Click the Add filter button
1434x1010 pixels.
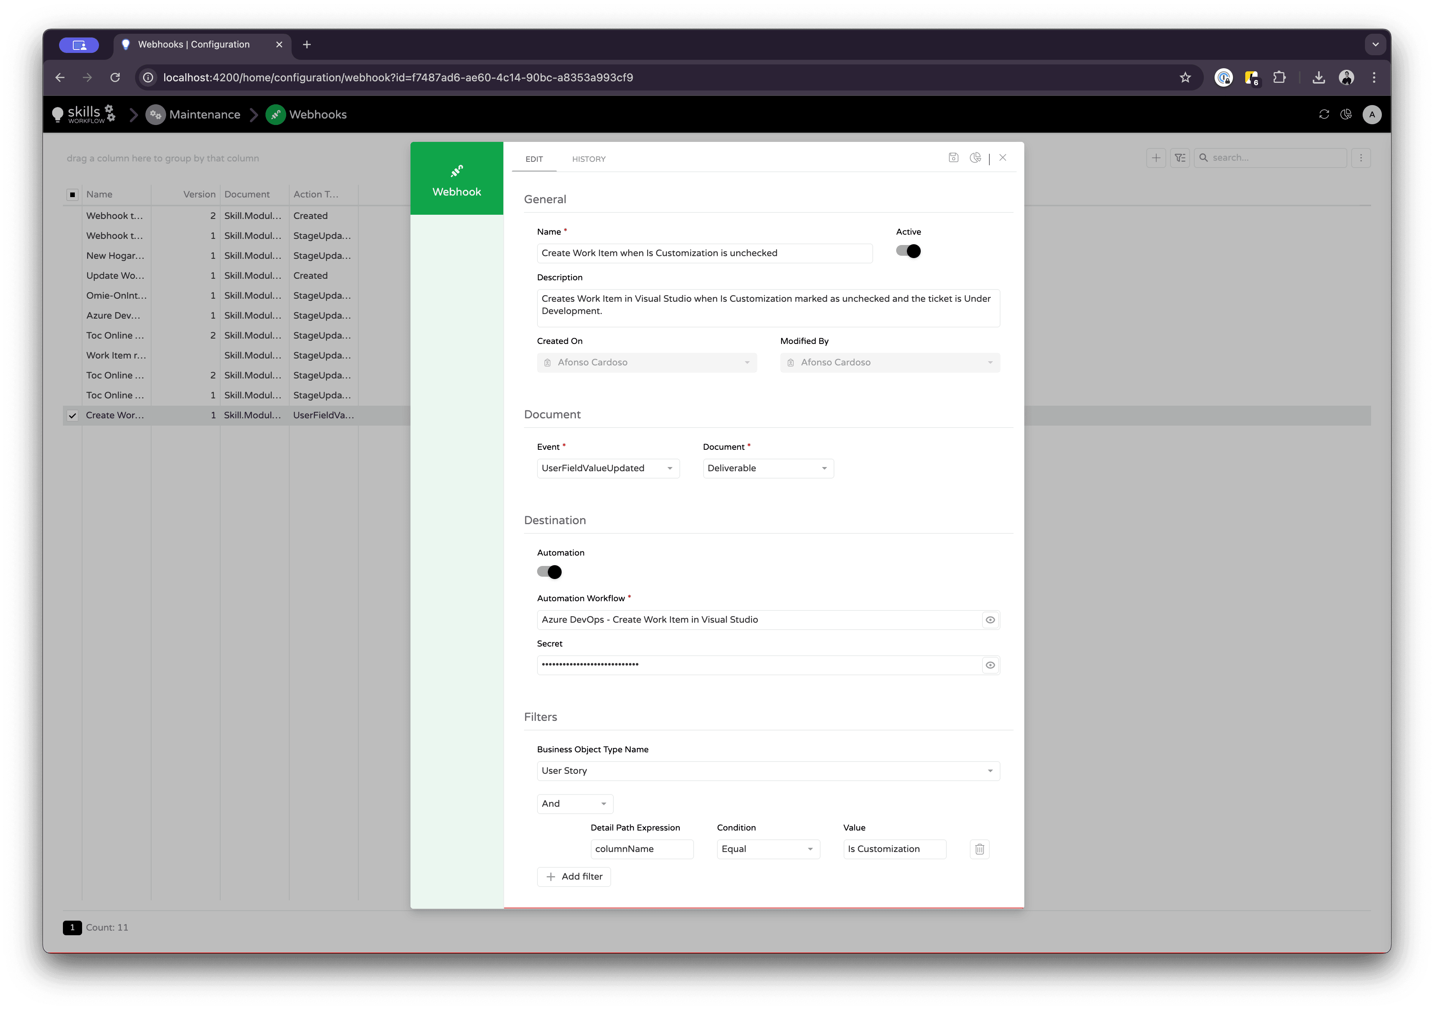coord(574,877)
